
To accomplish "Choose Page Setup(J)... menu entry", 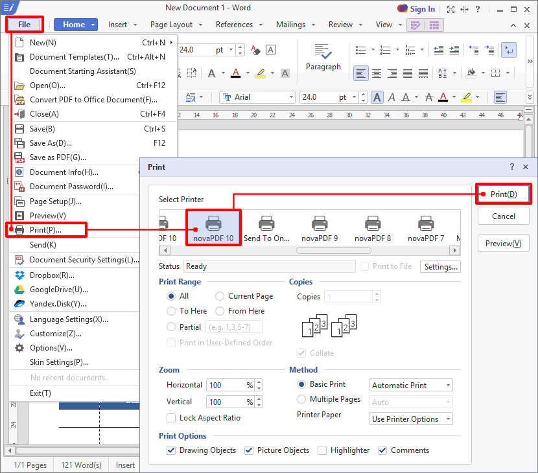I will (56, 202).
